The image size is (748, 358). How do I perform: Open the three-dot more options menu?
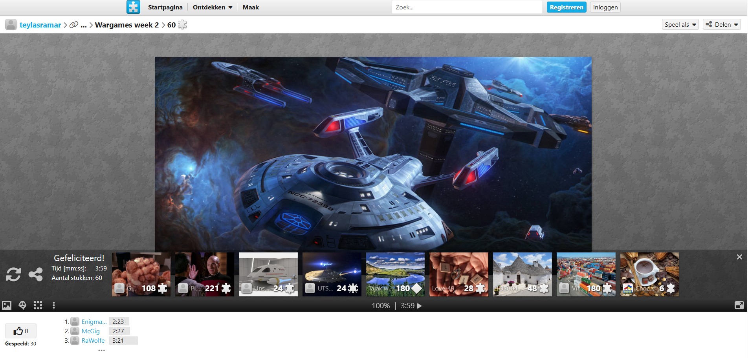tap(54, 305)
